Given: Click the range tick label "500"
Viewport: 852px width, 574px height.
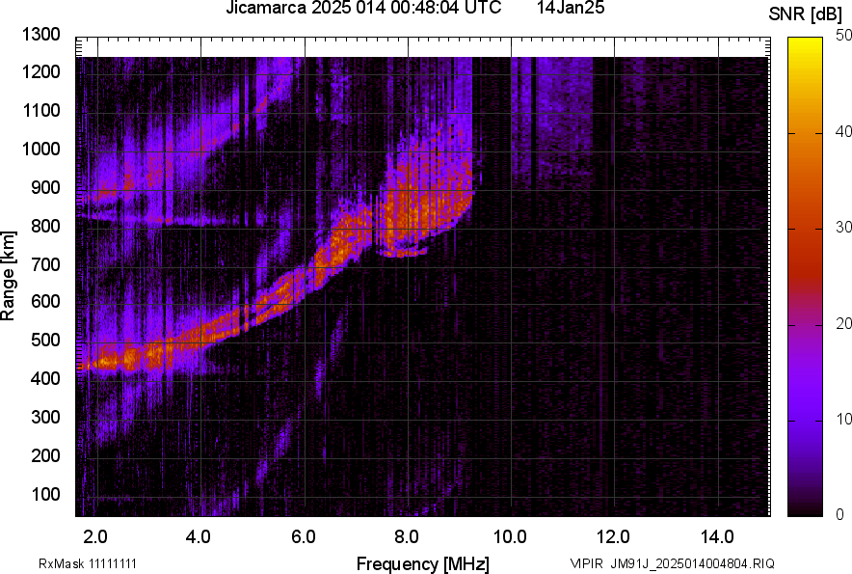Looking at the screenshot, I should pos(45,340).
